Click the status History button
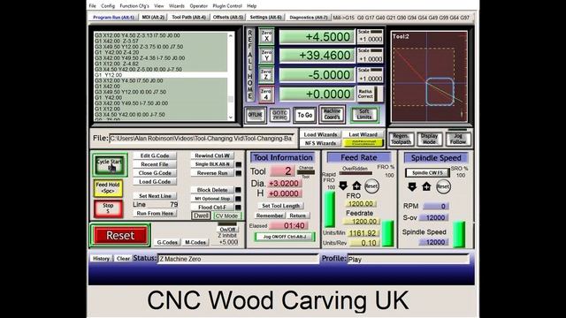Image resolution: width=566 pixels, height=318 pixels. [x=101, y=259]
